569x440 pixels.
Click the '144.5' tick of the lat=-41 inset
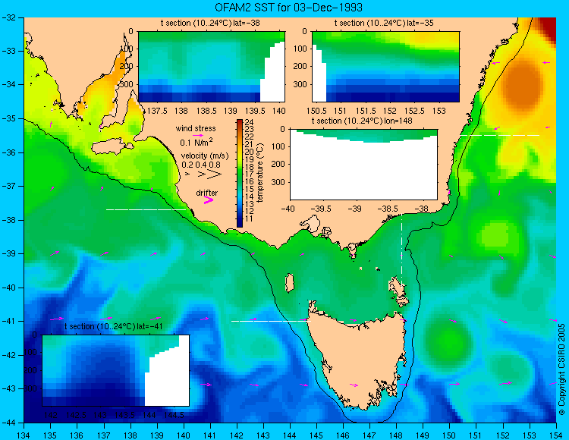174,415
